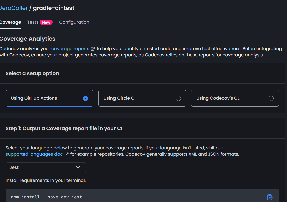Viewport: 287px width, 202px height.
Task: Open the coverage reports link
Action: click(70, 49)
